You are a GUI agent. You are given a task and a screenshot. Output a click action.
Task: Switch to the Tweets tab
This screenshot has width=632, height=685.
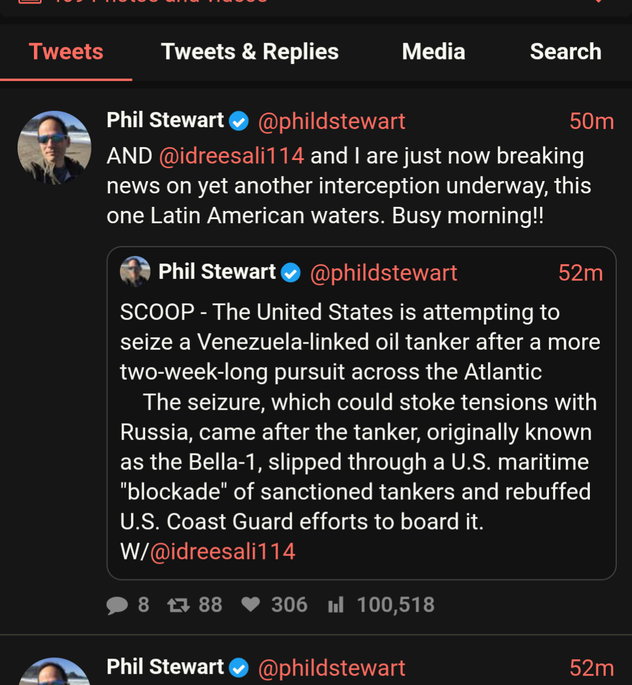coord(66,52)
